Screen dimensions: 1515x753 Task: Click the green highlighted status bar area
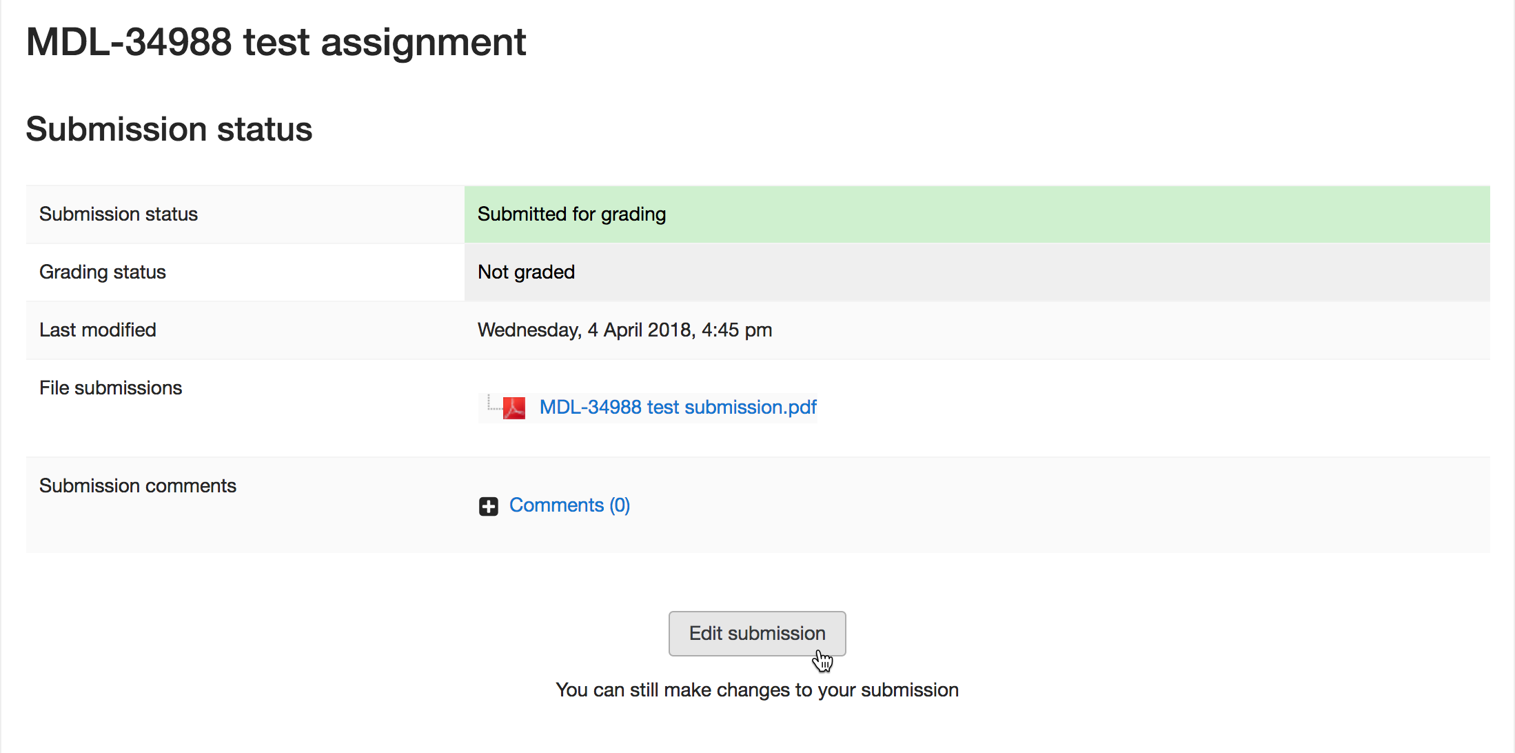point(1075,214)
